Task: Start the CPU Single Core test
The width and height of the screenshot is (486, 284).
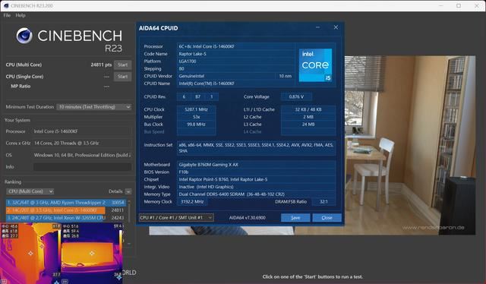Action: coord(122,77)
